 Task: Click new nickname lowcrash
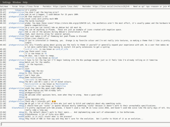pyautogui.click(x=56, y=80)
